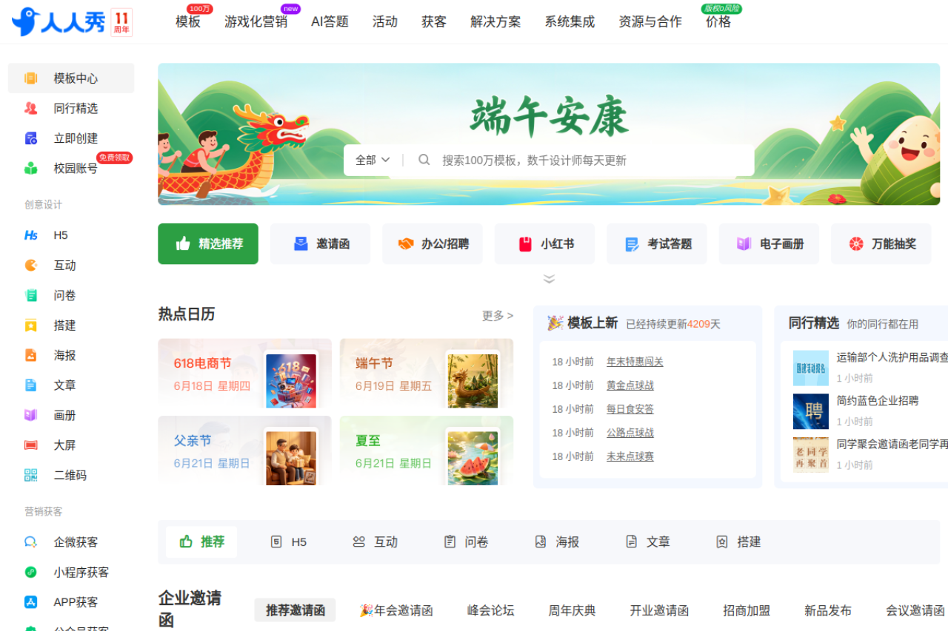Click the template search input field
The height and width of the screenshot is (631, 948).
click(594, 160)
